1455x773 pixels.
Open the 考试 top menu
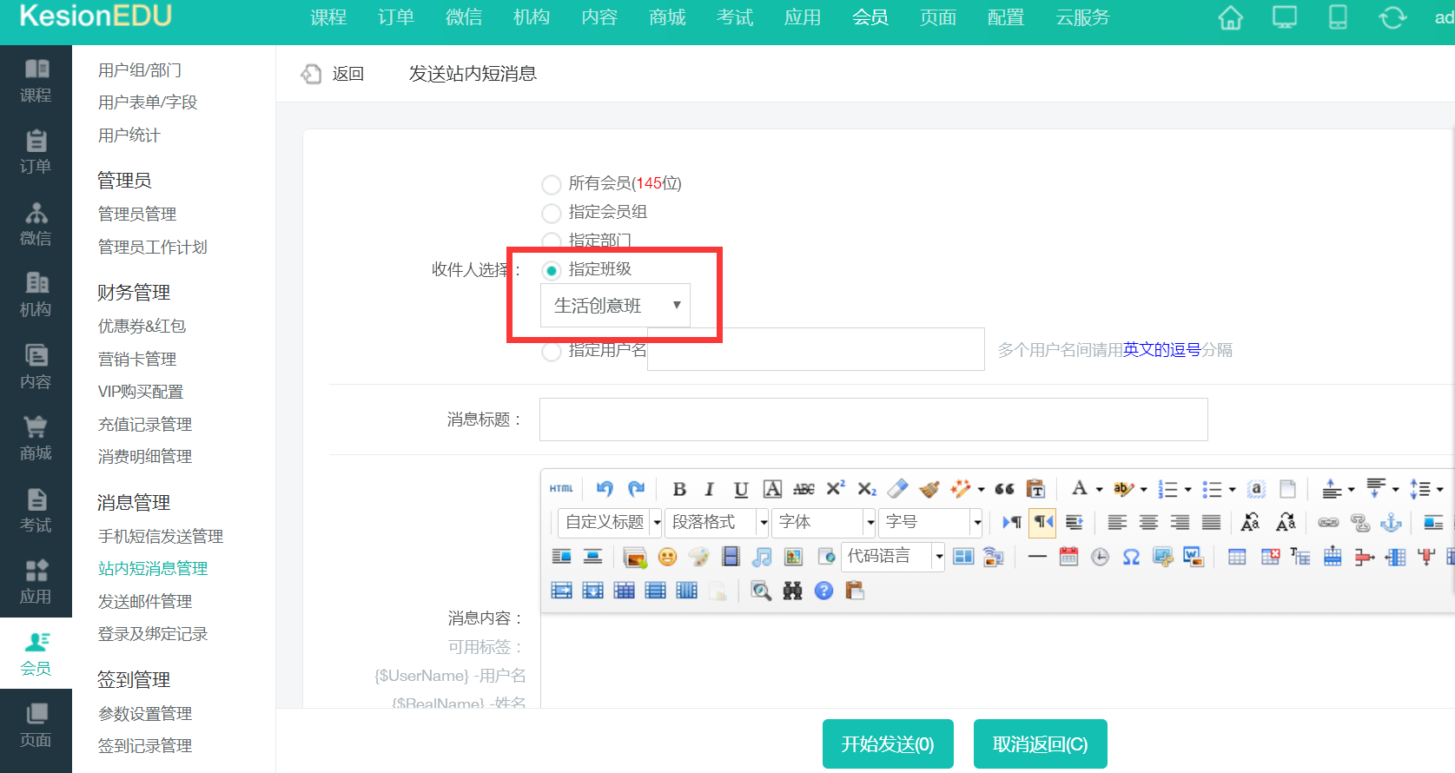[x=734, y=17]
